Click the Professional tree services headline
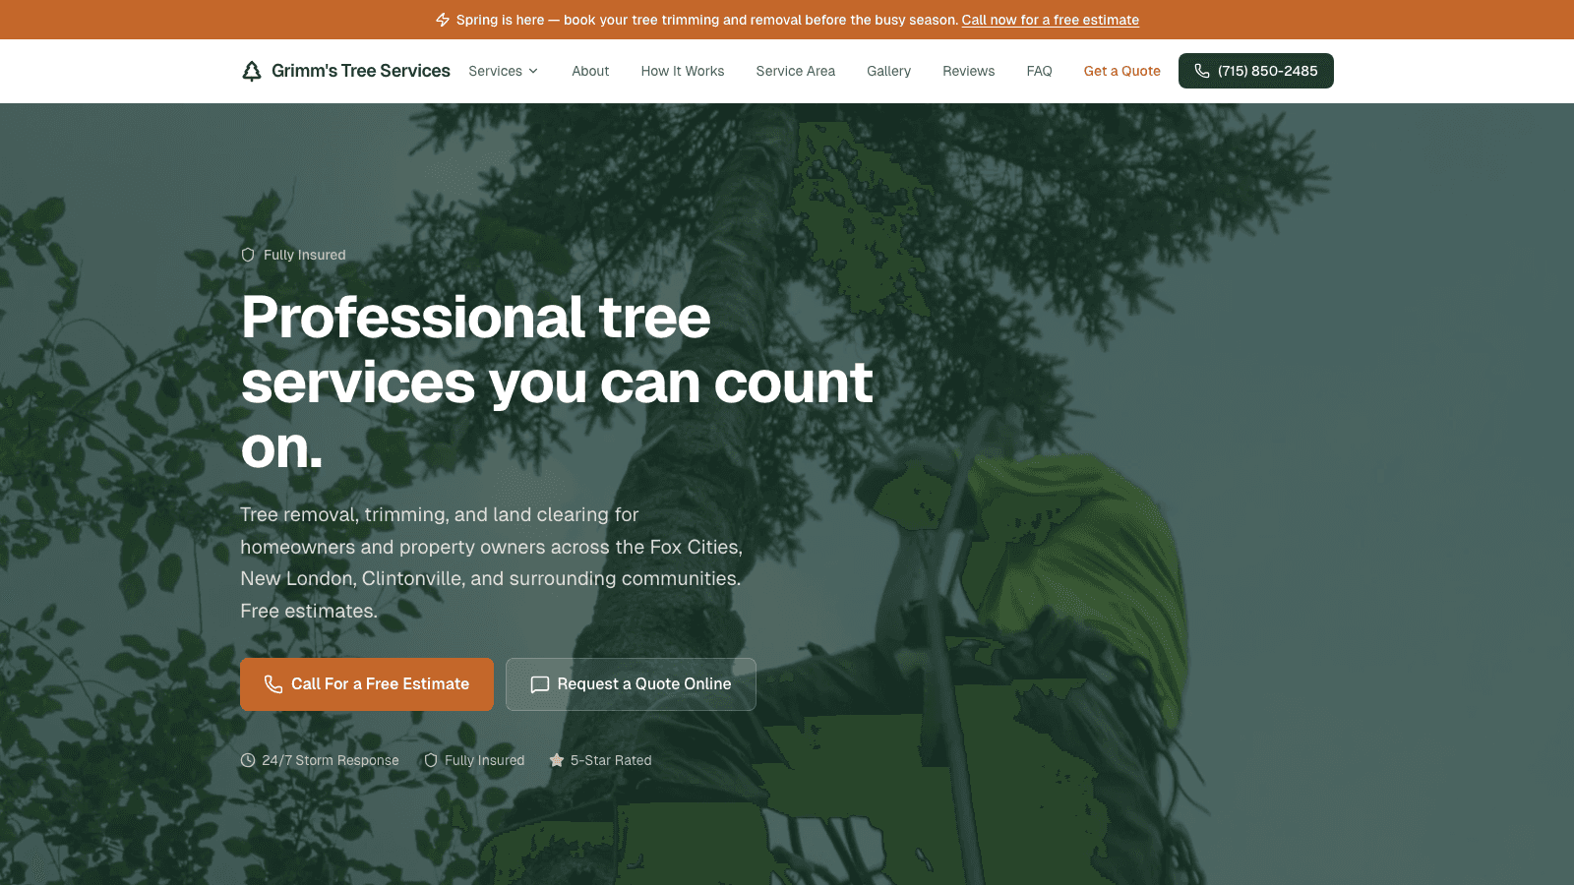This screenshot has width=1574, height=885. [557, 383]
